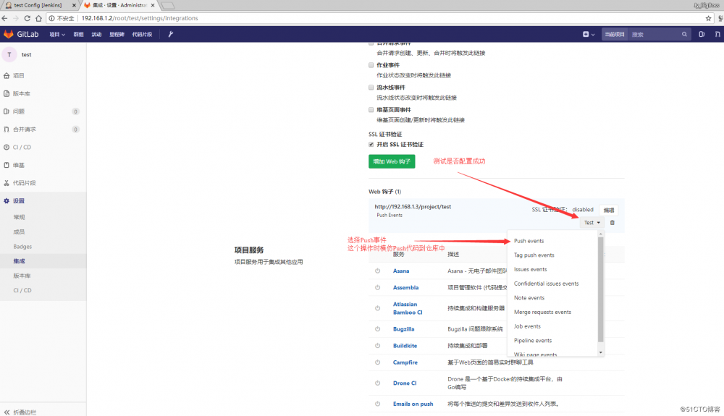
Task: Click the test project avatar
Action: coord(9,54)
